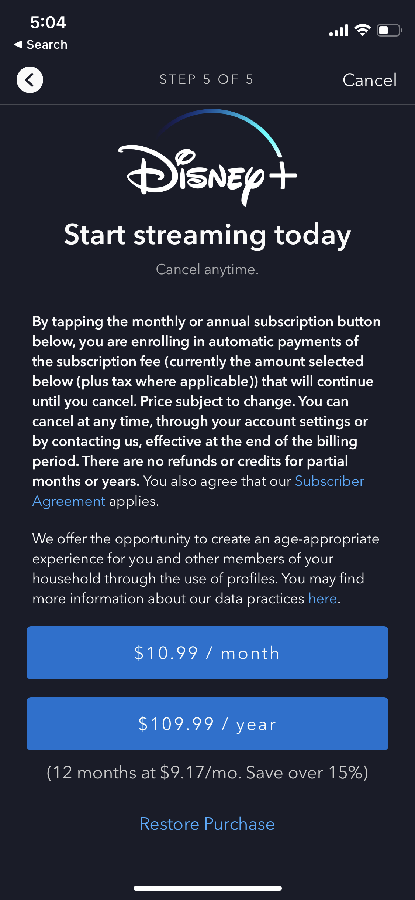Tap the Wi-Fi status icon
Viewport: 415px width, 900px height.
click(362, 30)
